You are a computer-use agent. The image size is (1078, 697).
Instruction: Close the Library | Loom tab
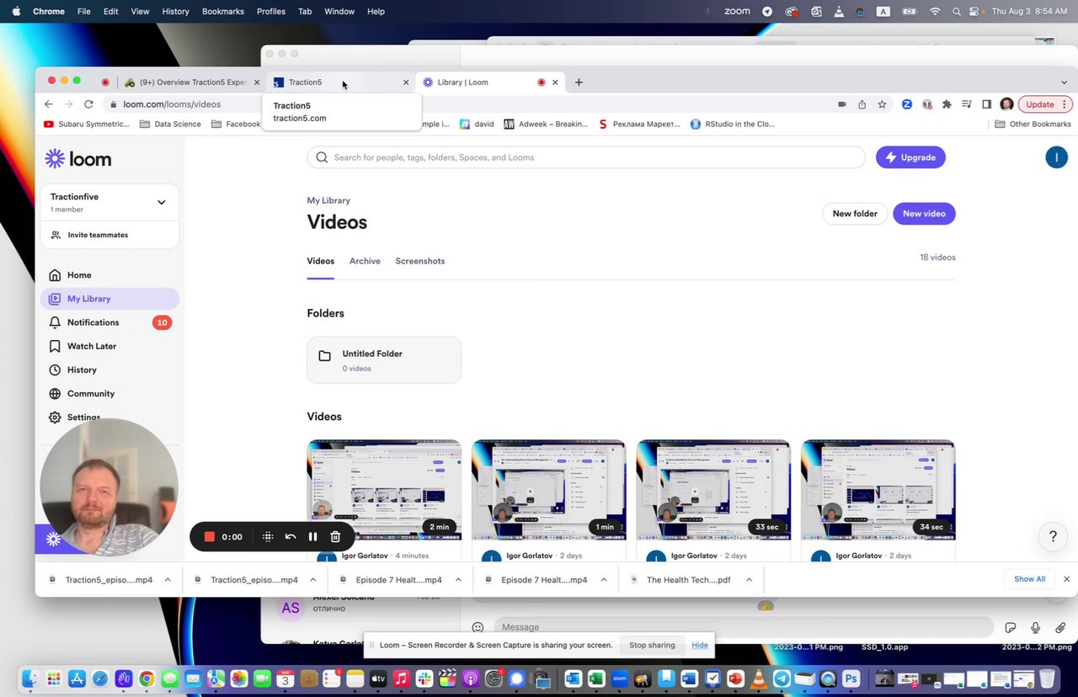[x=555, y=82]
